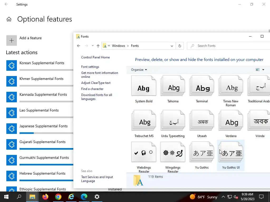The image size is (270, 202).
Task: Refresh the Fonts folder view
Action: coord(180,46)
